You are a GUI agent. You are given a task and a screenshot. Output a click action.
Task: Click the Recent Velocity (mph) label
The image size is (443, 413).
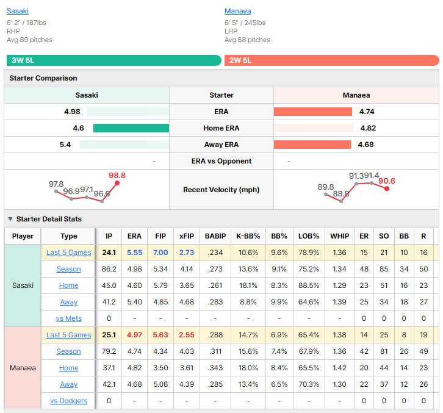point(221,190)
